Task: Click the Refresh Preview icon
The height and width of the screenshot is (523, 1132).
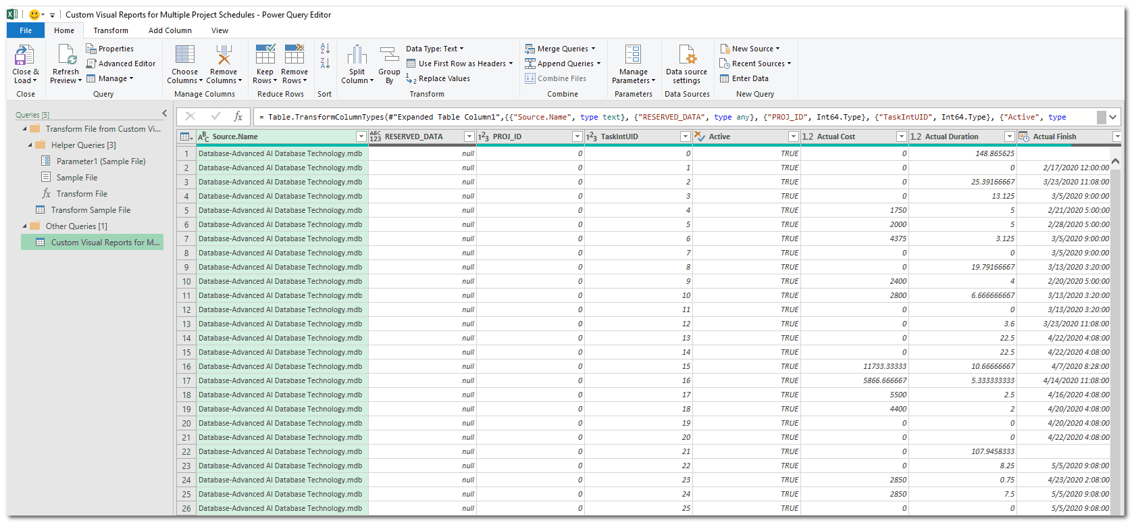Action: tap(67, 55)
